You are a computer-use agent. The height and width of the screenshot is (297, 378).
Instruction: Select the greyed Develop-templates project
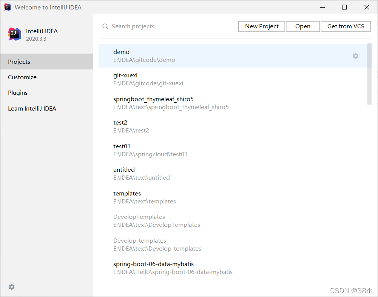coord(233,245)
